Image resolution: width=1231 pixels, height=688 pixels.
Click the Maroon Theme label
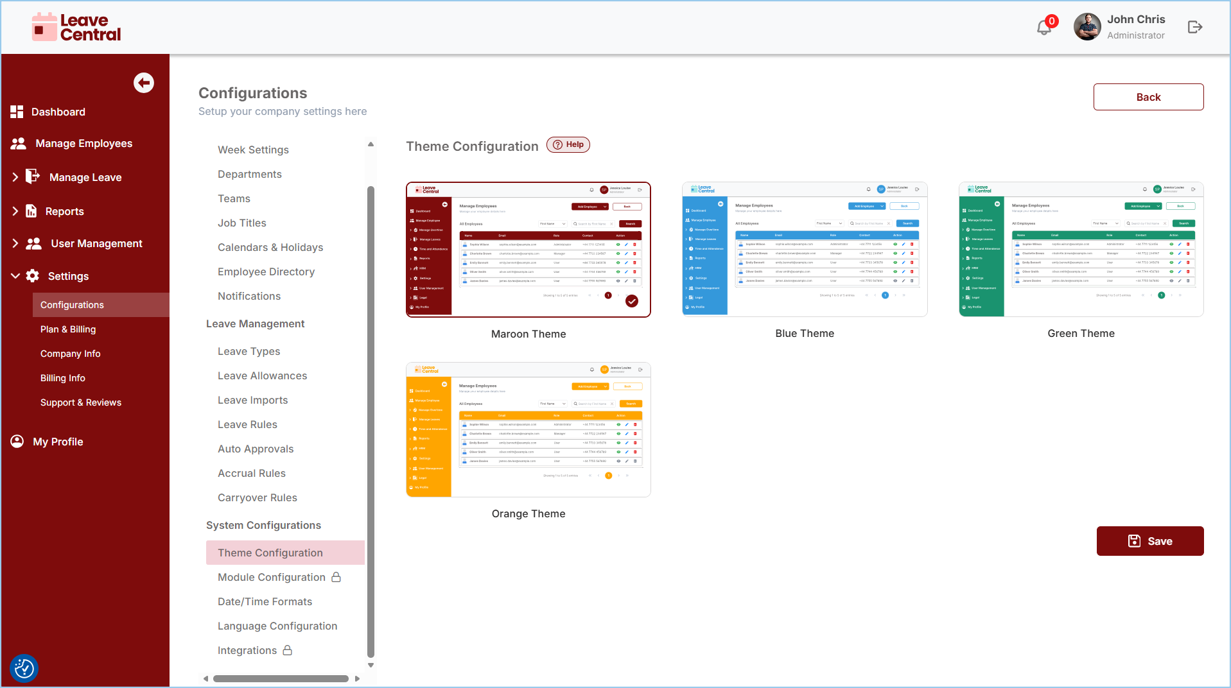pos(528,334)
